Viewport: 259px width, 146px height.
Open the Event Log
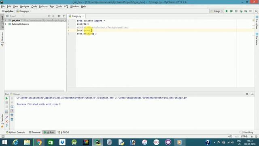pyautogui.click(x=246, y=132)
